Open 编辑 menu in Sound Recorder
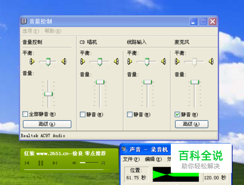The height and width of the screenshot is (185, 244). [153, 159]
